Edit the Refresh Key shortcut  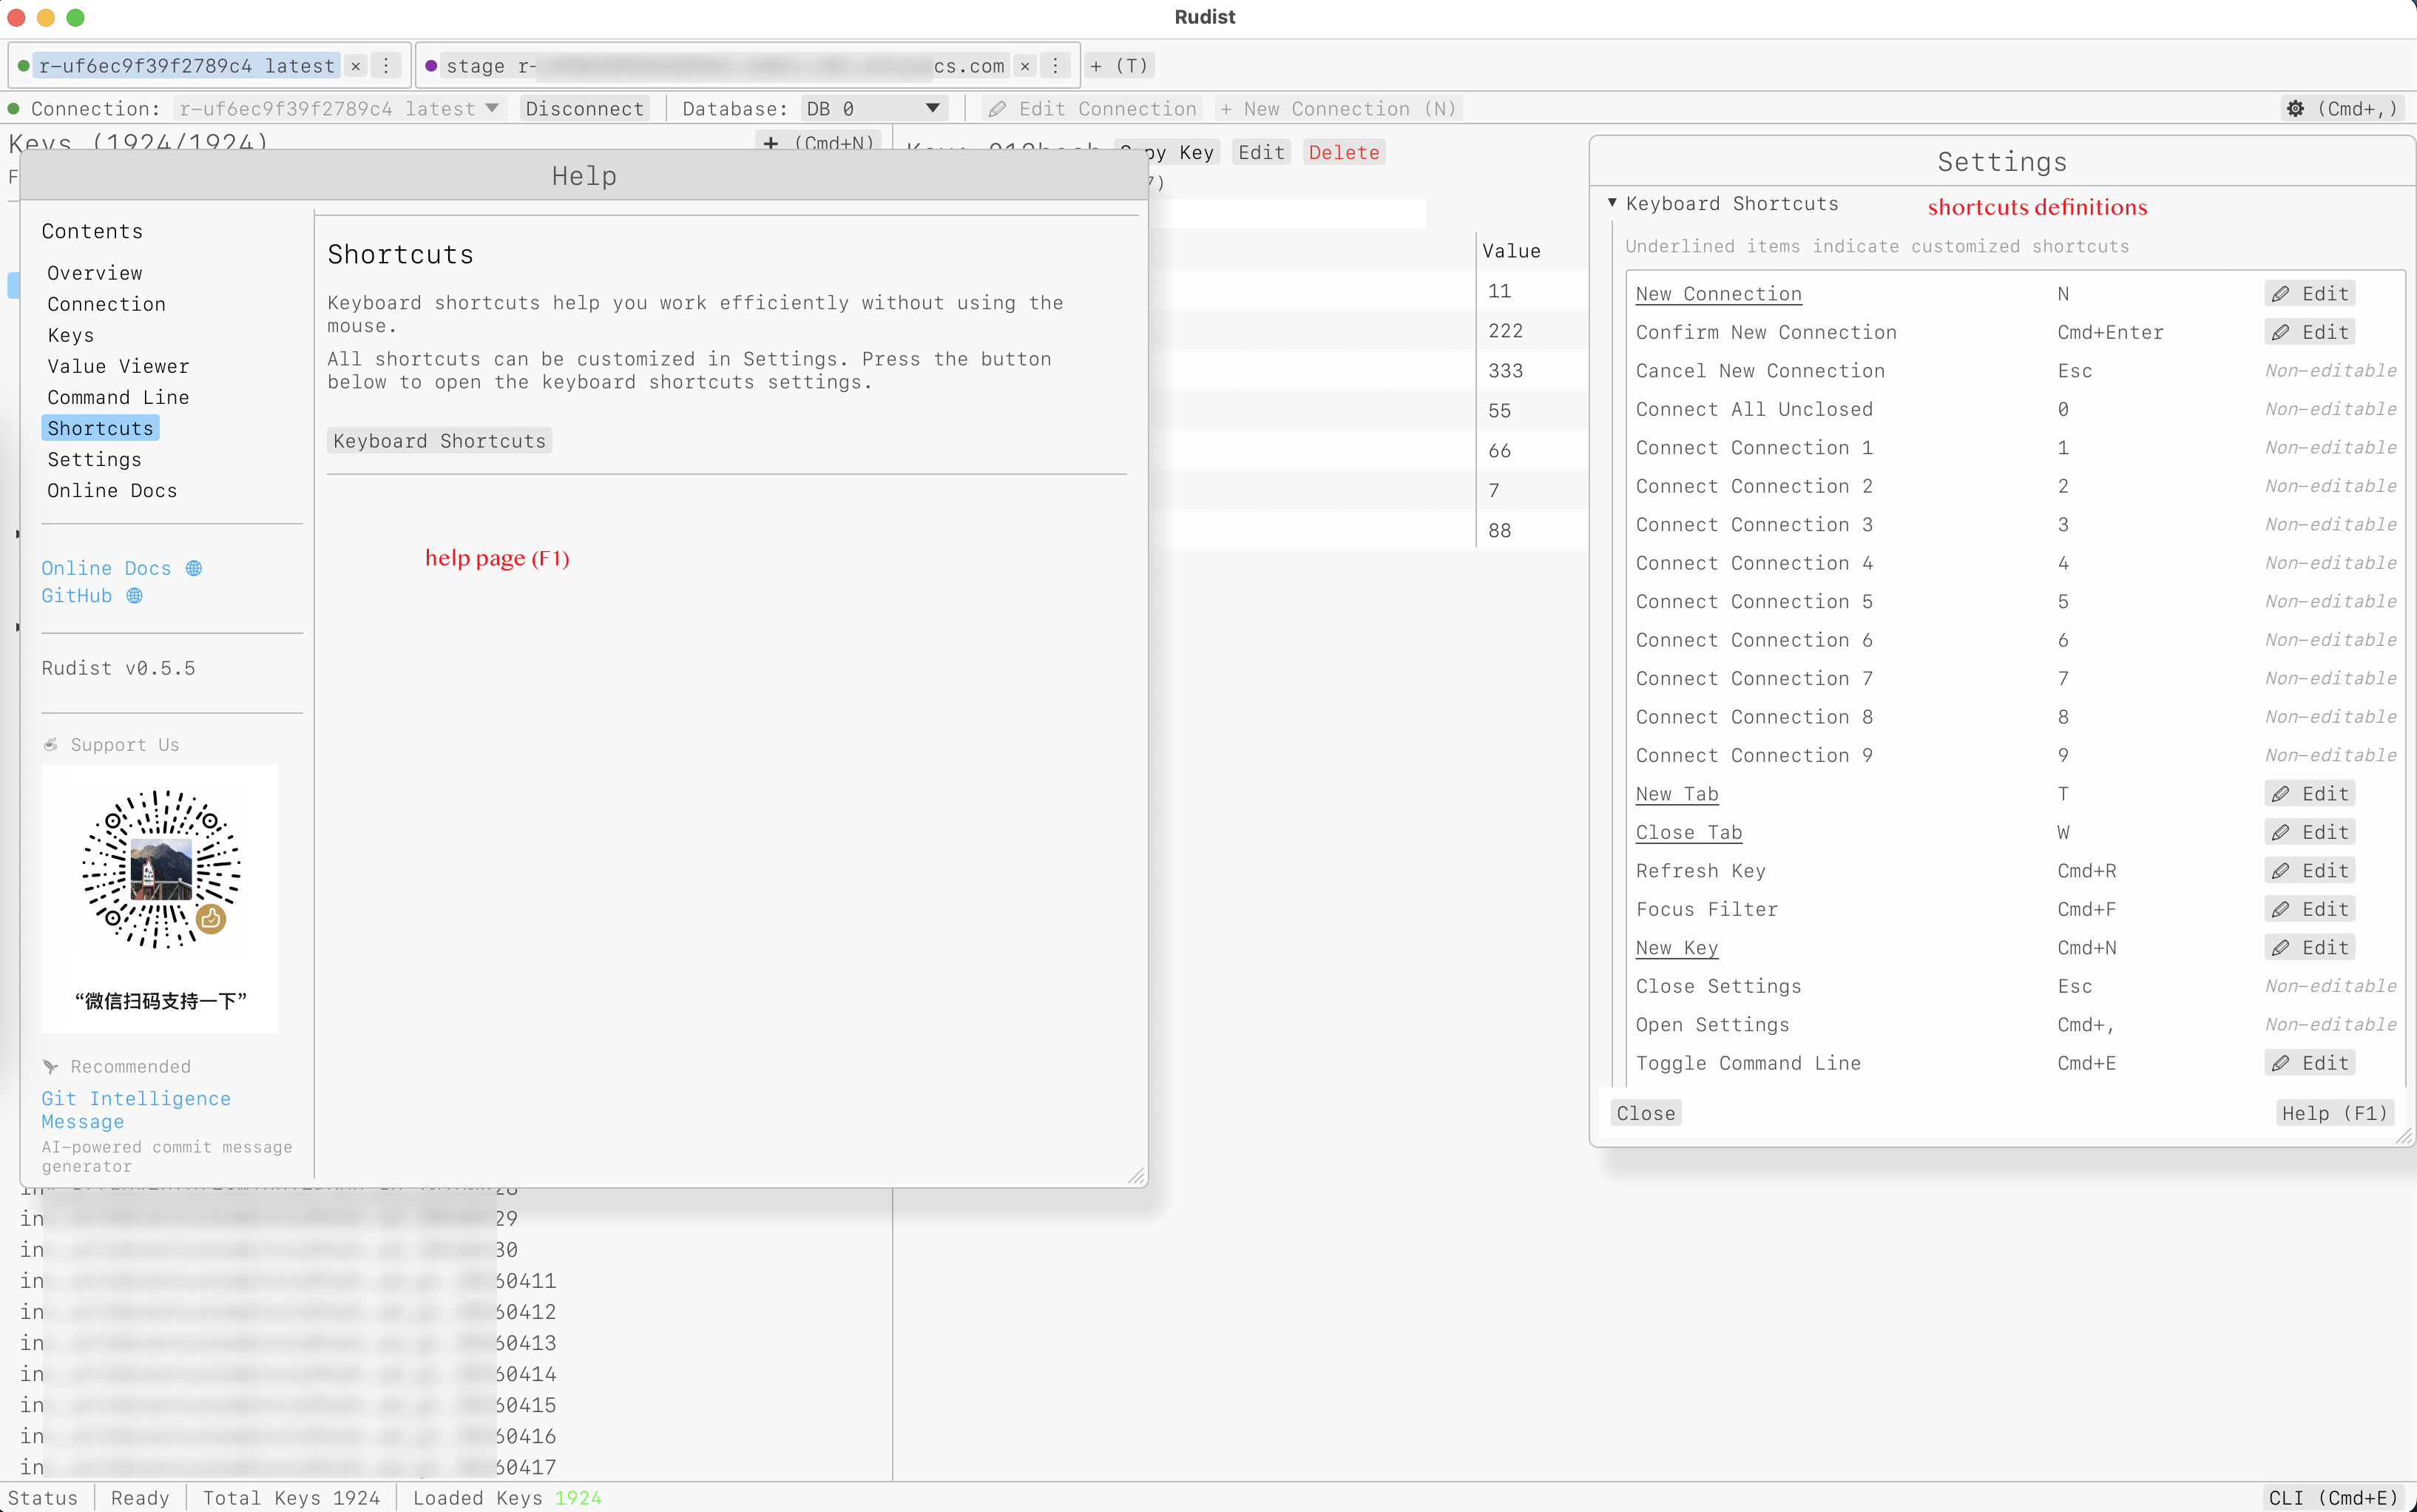[2309, 871]
